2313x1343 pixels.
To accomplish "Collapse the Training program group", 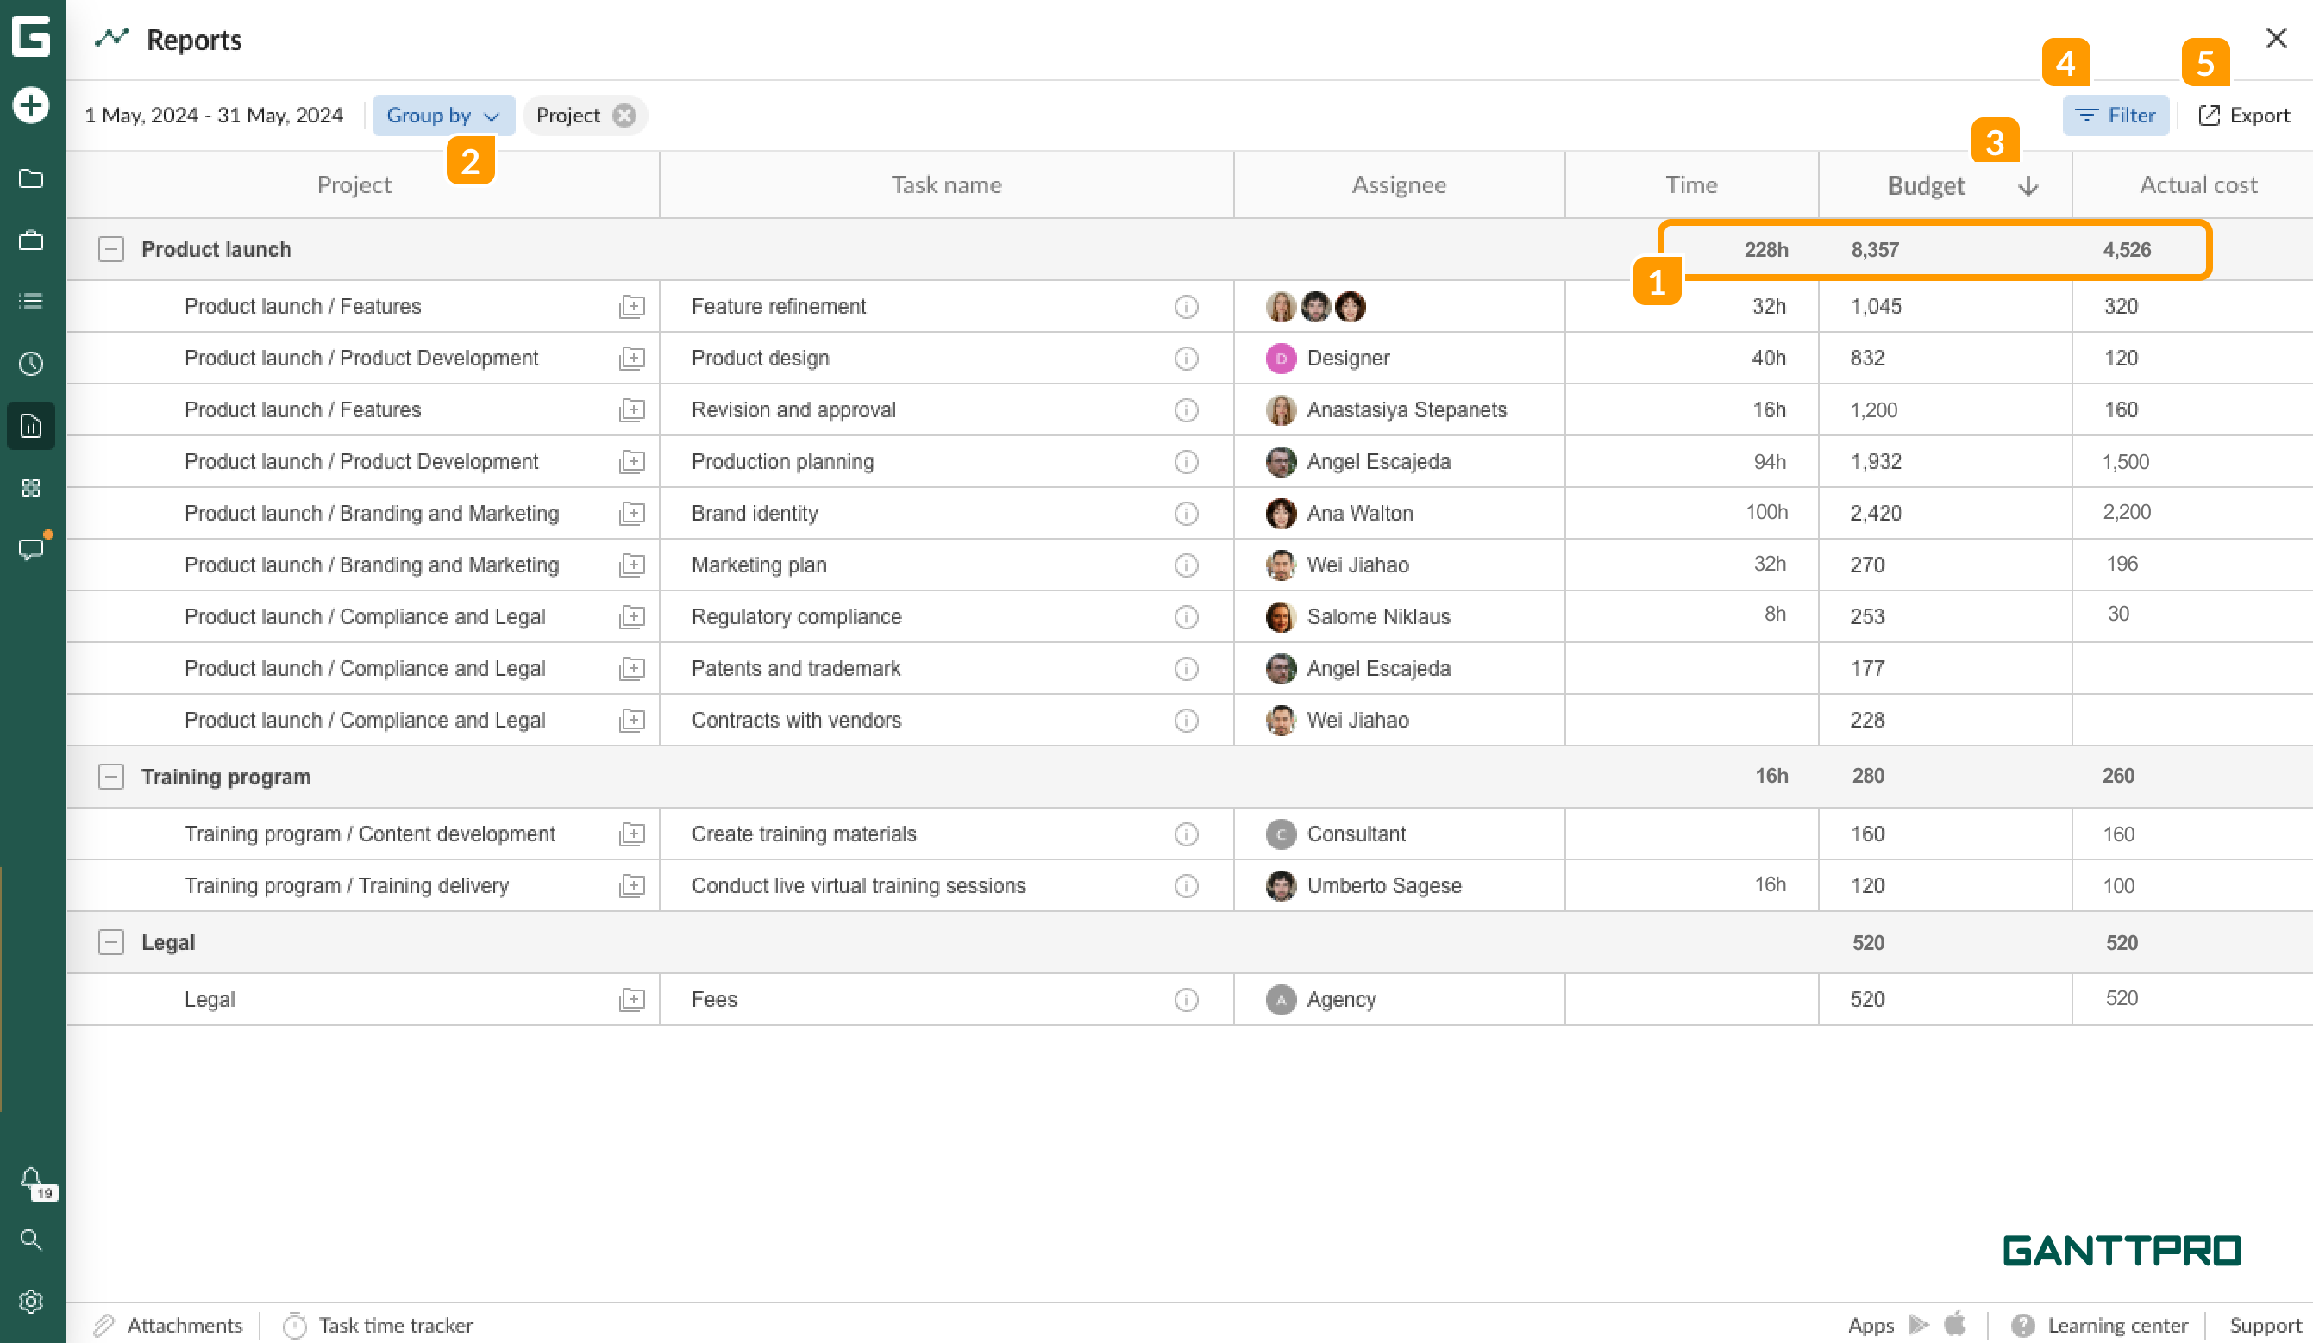I will point(111,777).
